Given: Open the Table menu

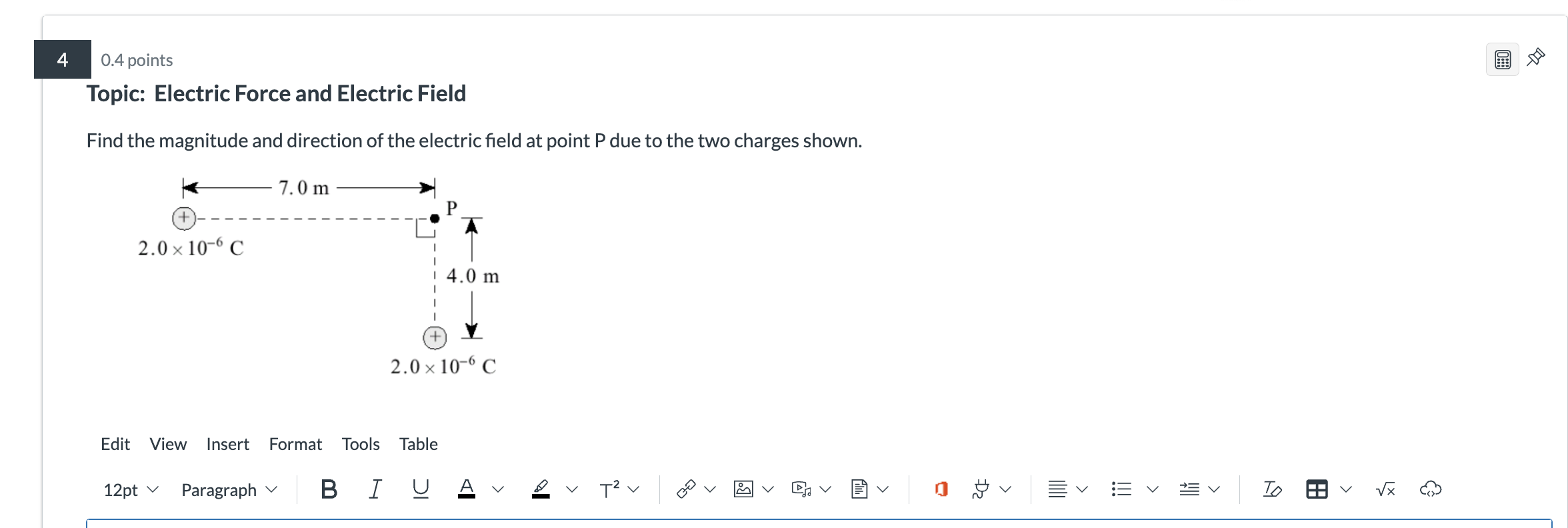Looking at the screenshot, I should (418, 443).
